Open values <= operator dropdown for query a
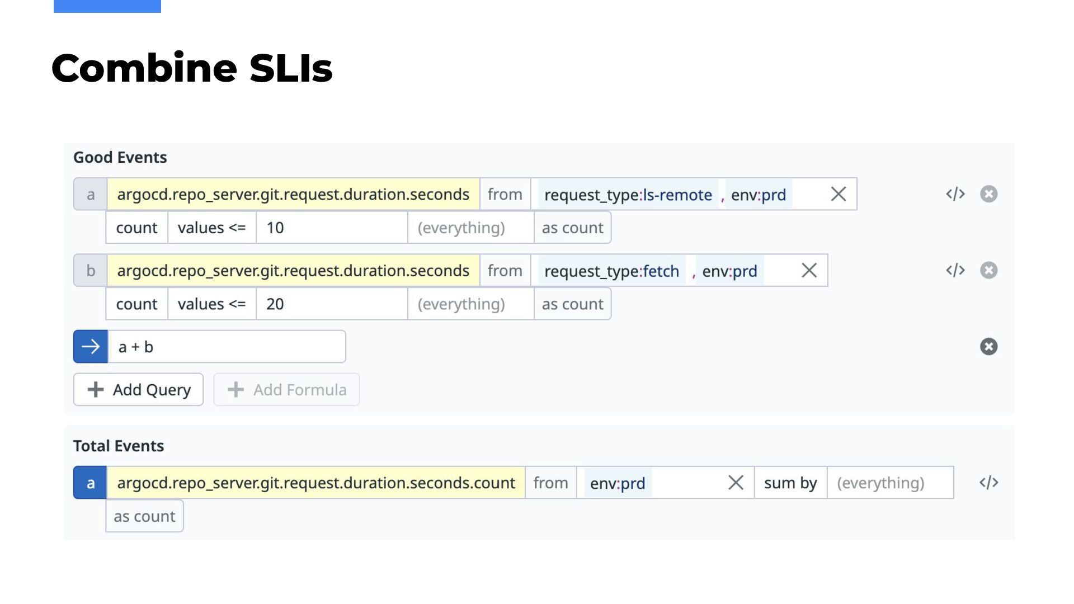Viewport: 1074px width, 604px height. tap(212, 228)
